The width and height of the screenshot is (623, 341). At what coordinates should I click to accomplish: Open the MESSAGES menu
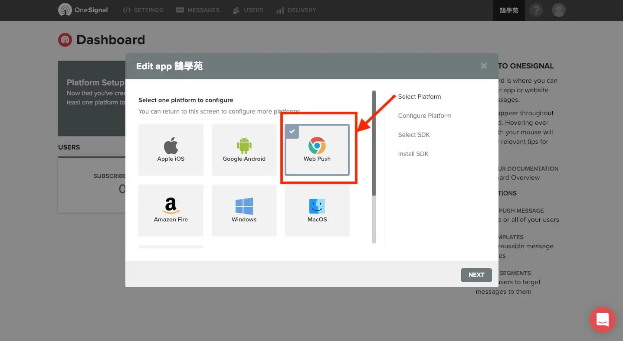[x=198, y=10]
